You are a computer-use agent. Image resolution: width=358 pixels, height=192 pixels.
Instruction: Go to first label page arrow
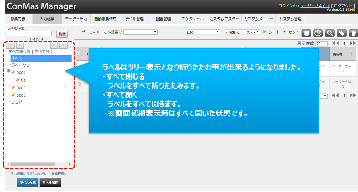click(10, 45)
